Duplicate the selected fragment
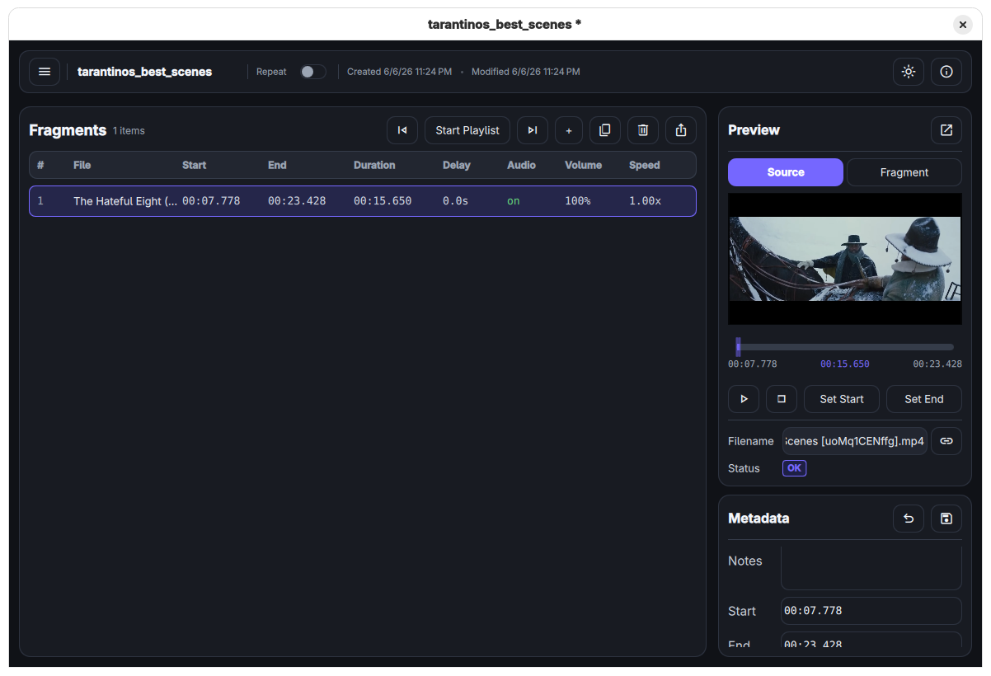The width and height of the screenshot is (991, 676). pyautogui.click(x=605, y=130)
